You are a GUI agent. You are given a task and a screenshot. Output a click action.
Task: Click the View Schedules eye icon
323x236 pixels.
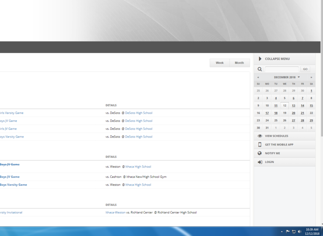pos(260,136)
